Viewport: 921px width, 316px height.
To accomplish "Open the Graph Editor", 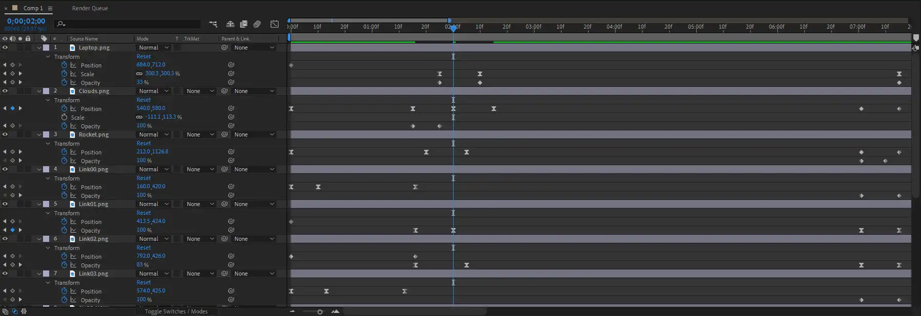I will click(274, 24).
